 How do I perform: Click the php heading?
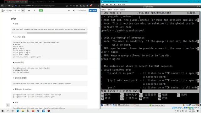pos(14,19)
